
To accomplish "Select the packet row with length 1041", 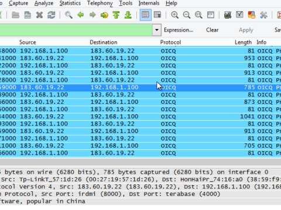I will coord(140,117).
